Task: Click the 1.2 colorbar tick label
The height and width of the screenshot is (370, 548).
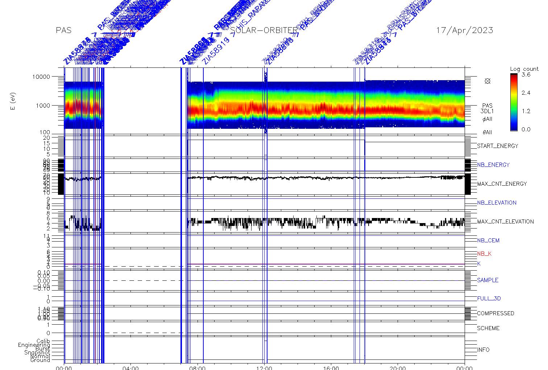Action: pyautogui.click(x=526, y=111)
